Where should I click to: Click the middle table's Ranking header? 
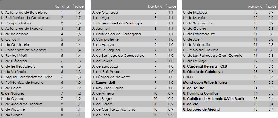155,6
